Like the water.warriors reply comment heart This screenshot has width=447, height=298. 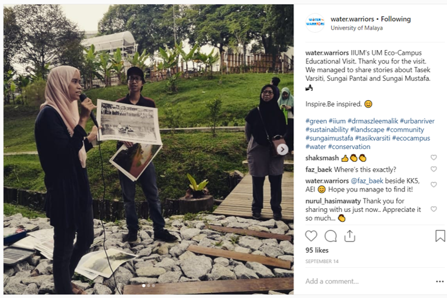pos(434,185)
